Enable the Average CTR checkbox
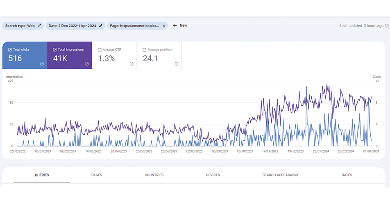Image resolution: width=390 pixels, height=207 pixels. click(x=100, y=50)
